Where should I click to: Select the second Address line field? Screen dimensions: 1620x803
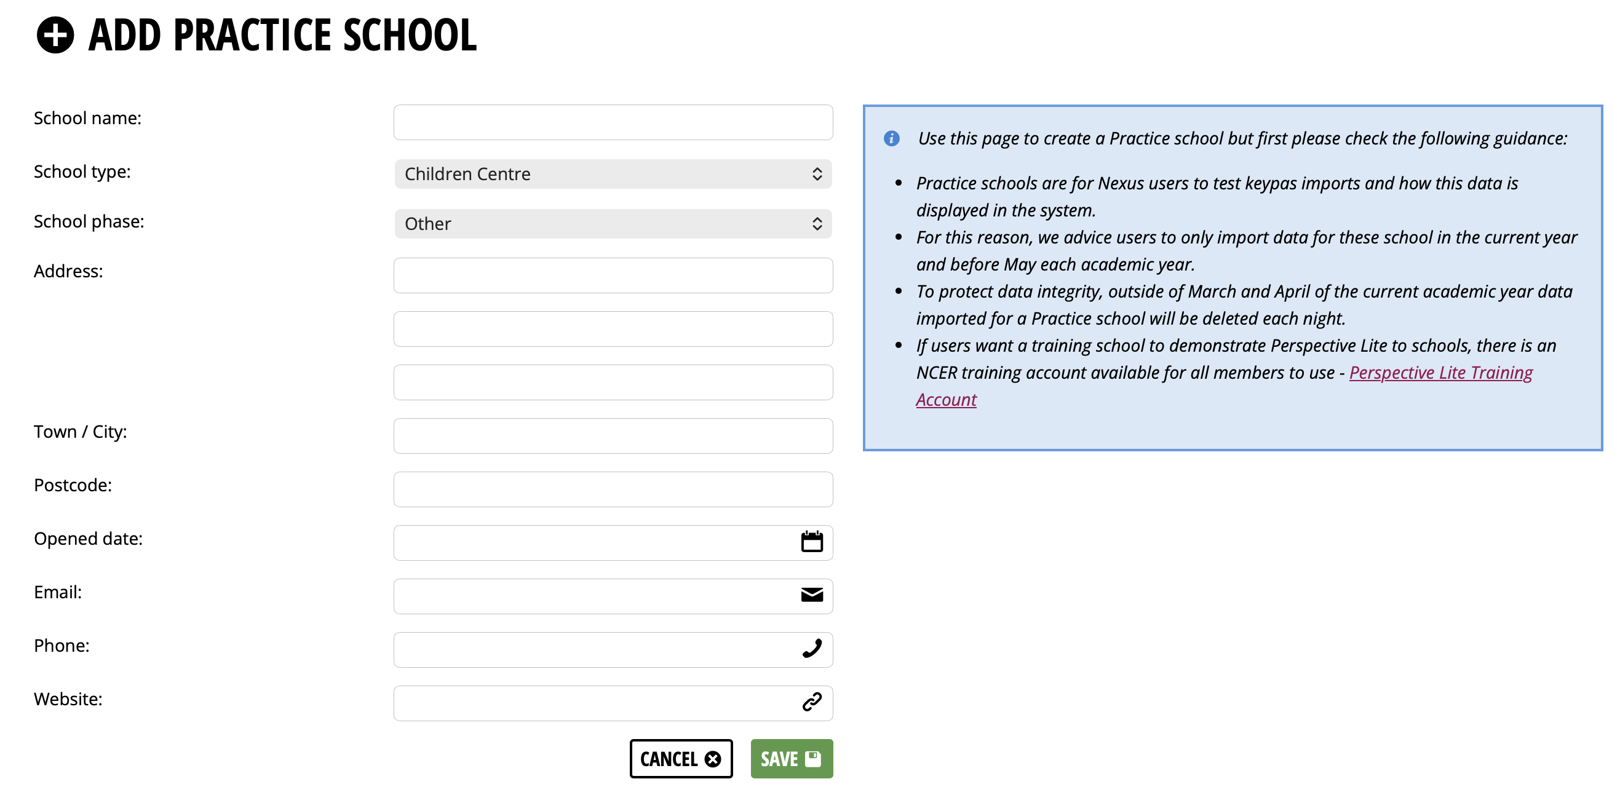[x=613, y=328]
